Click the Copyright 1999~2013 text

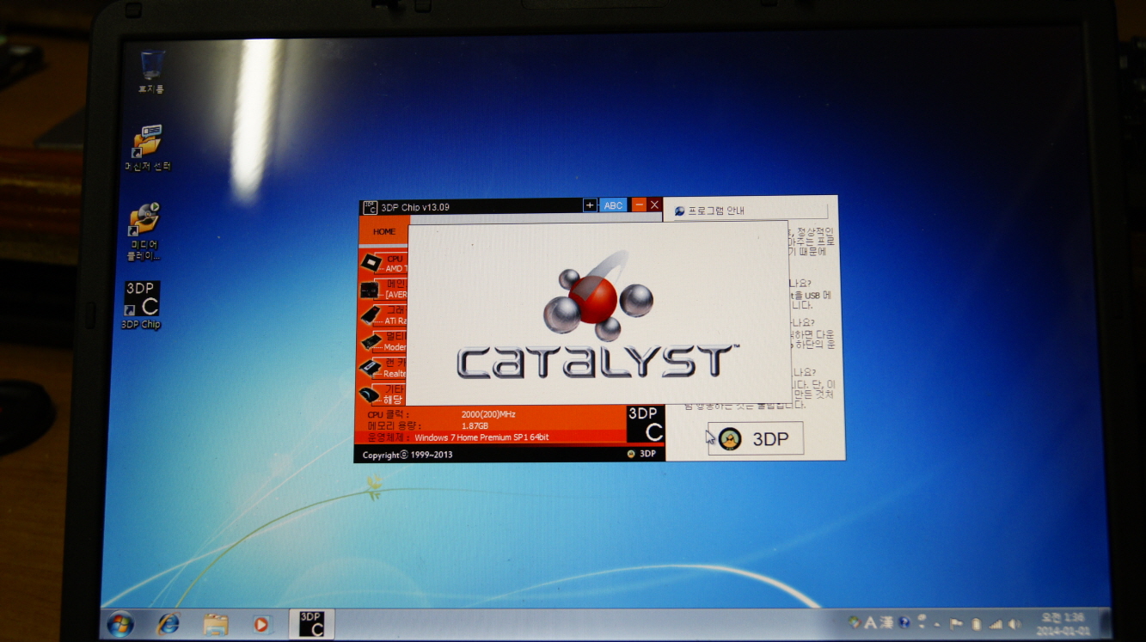click(408, 455)
